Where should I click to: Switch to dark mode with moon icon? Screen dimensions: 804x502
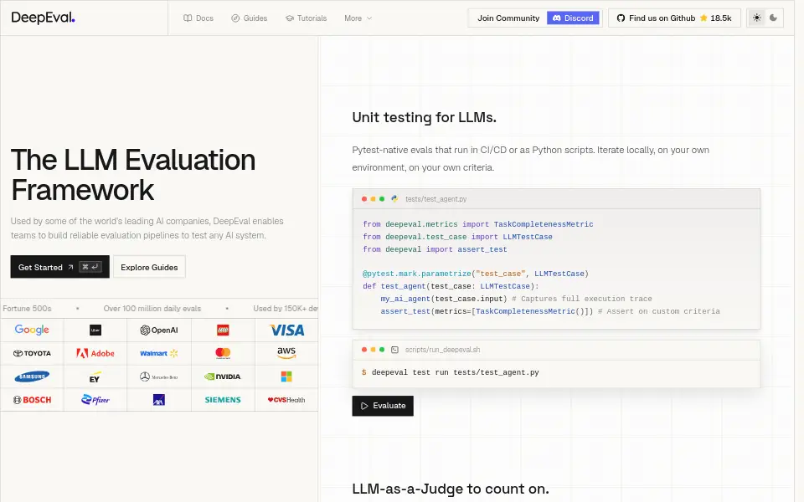(773, 18)
